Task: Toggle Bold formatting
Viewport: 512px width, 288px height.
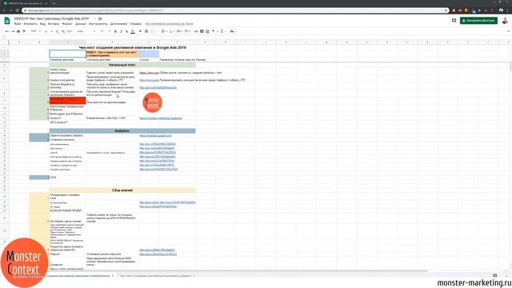Action: pyautogui.click(x=115, y=31)
